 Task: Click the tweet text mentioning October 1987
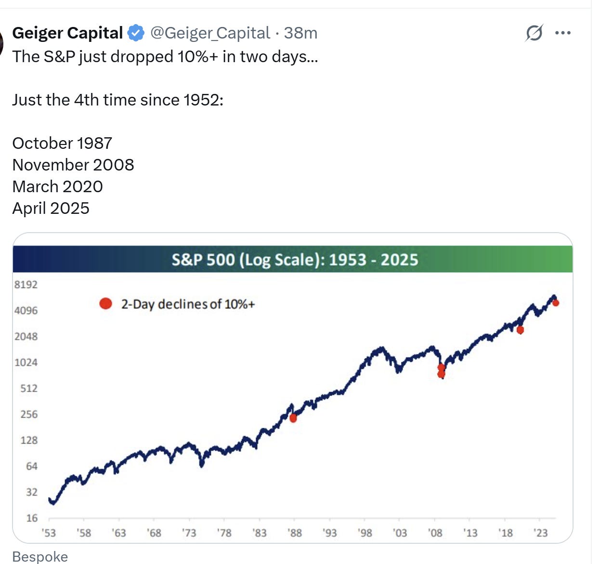click(x=62, y=143)
